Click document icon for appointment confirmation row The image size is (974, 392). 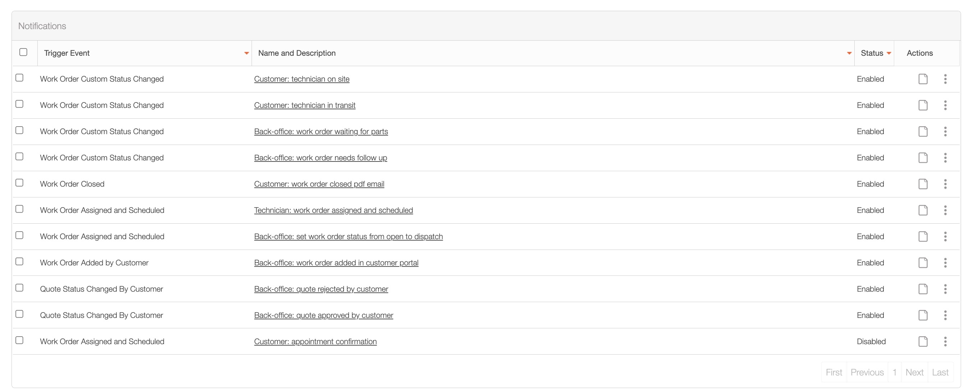point(923,341)
